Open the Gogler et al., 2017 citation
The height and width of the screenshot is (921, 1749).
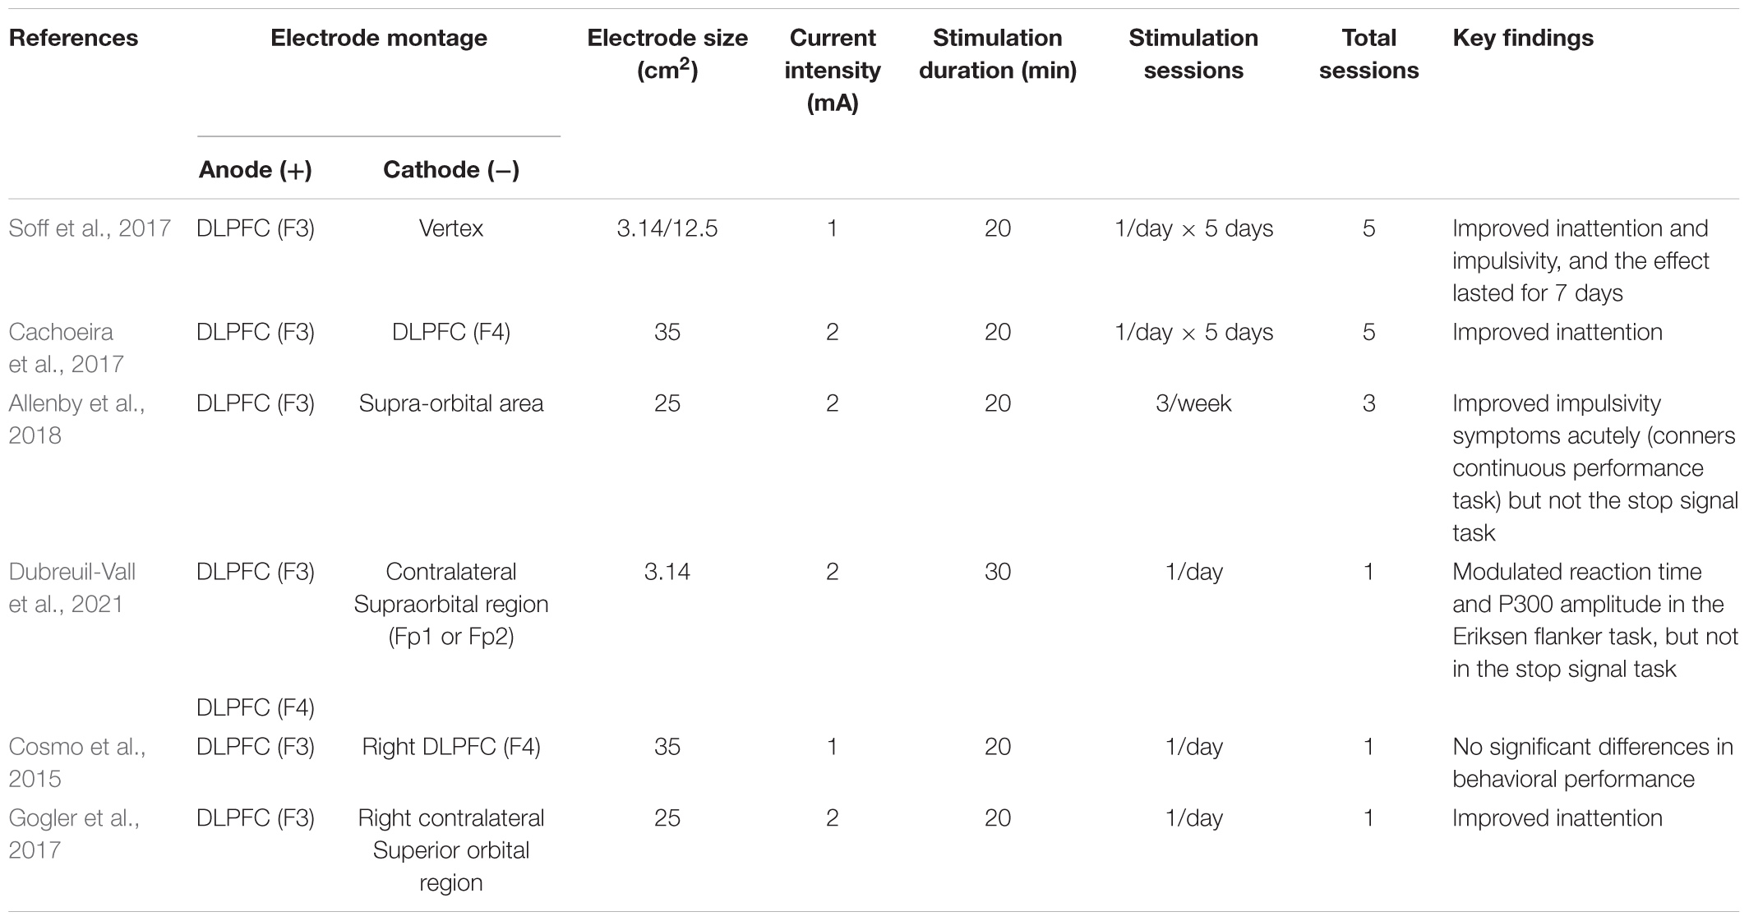(x=74, y=834)
